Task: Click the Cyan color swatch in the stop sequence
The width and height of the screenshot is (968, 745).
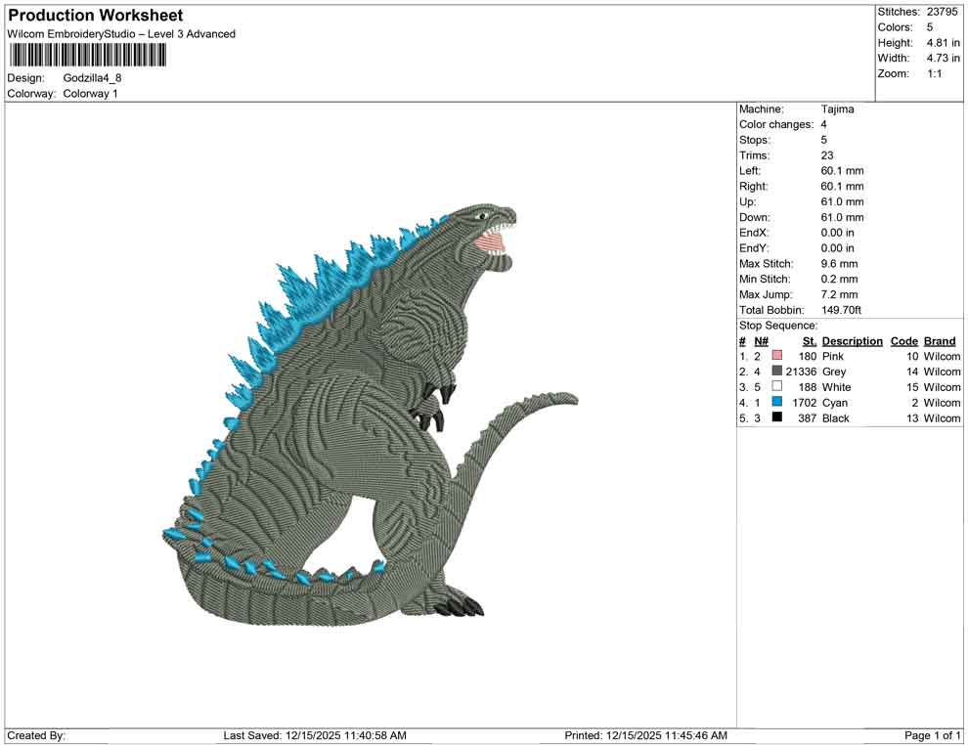Action: [x=777, y=402]
